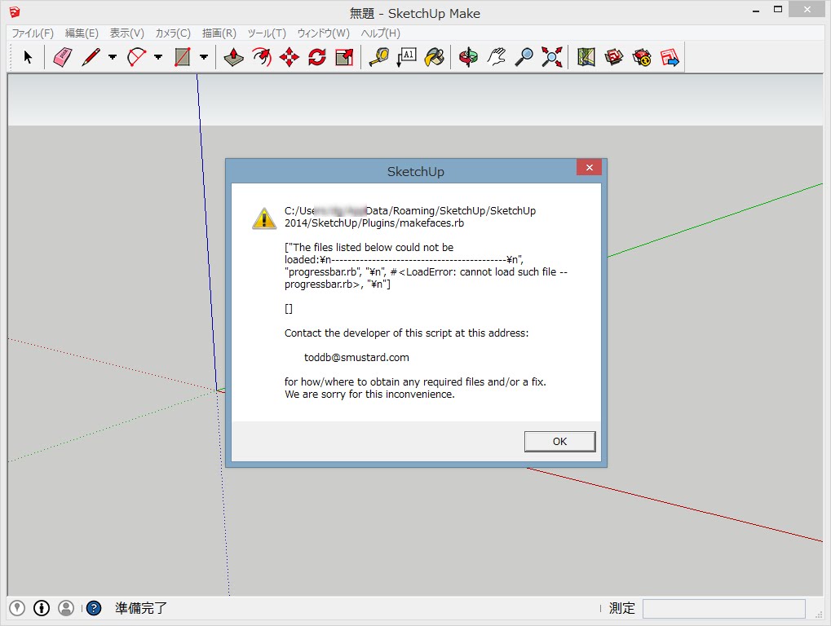The width and height of the screenshot is (831, 626).
Task: Select the Arc tool
Action: click(137, 57)
